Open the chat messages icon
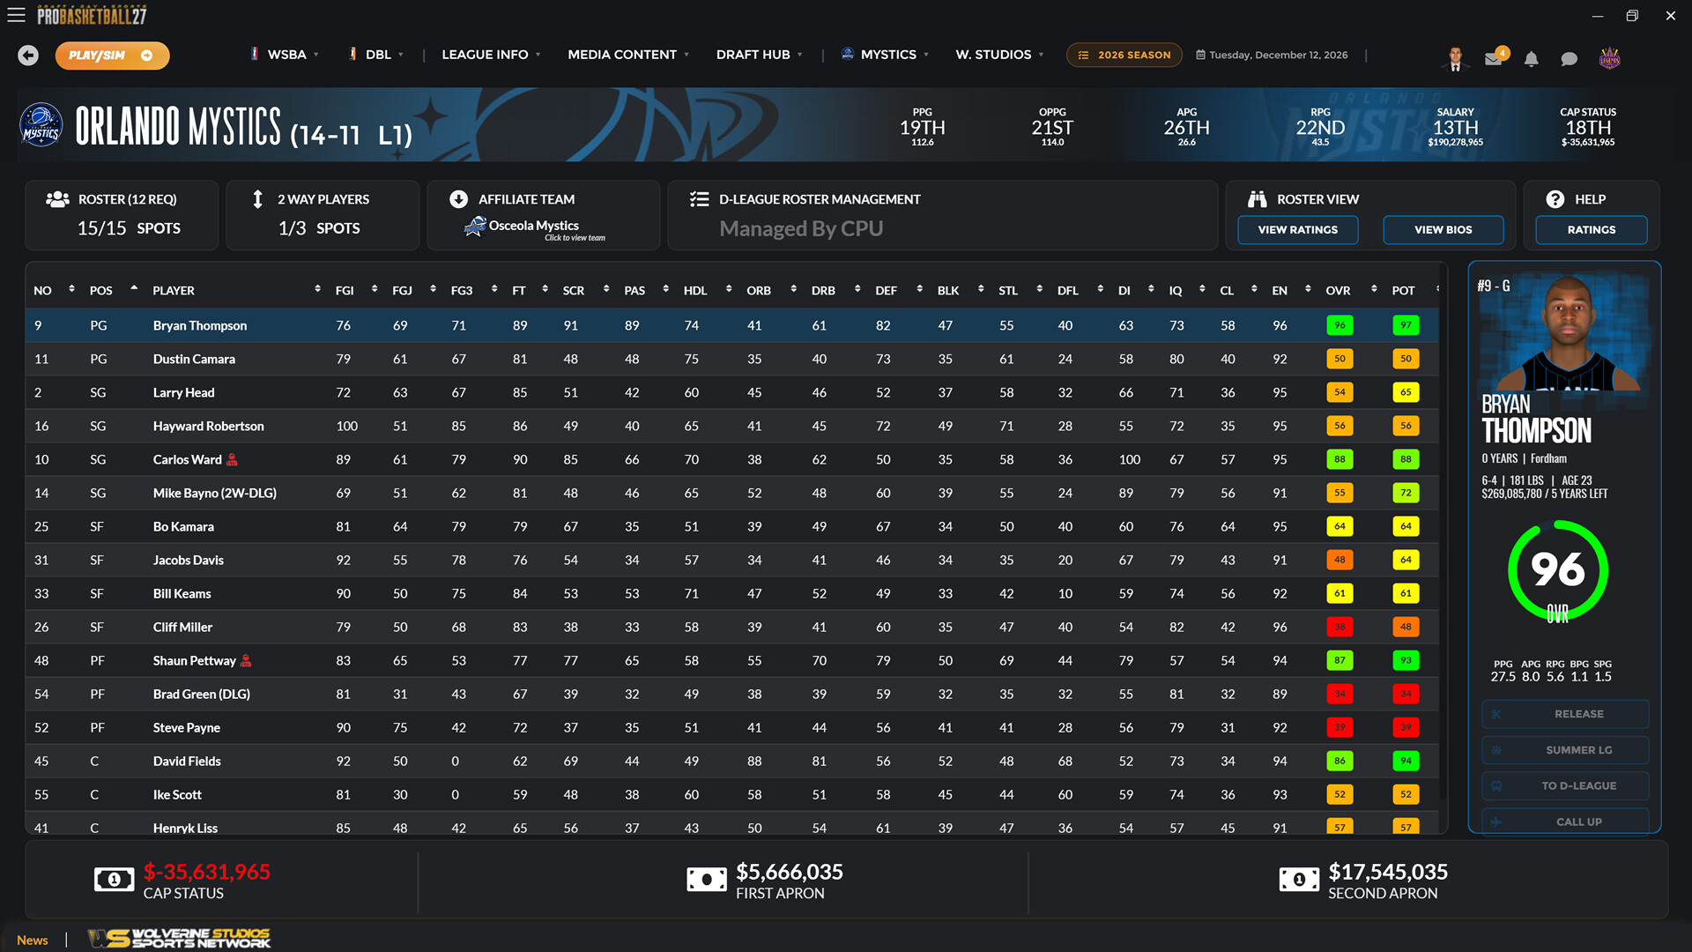Viewport: 1692px width, 952px height. point(1569,59)
